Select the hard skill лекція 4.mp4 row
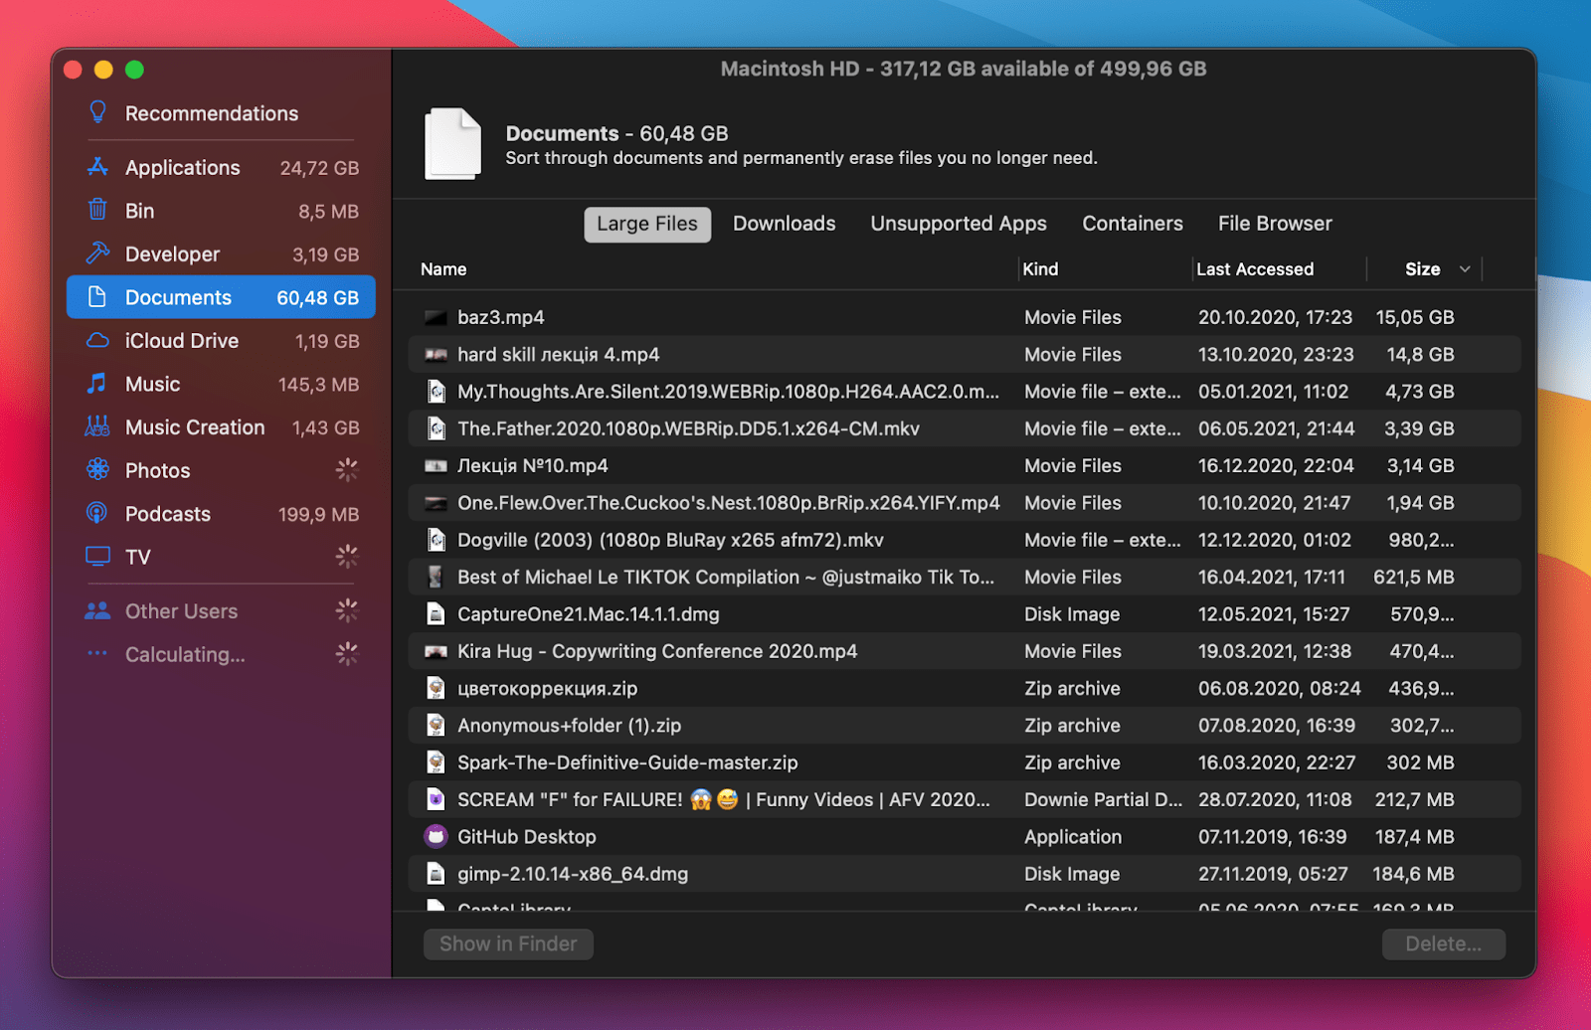Image resolution: width=1591 pixels, height=1030 pixels. coord(964,354)
